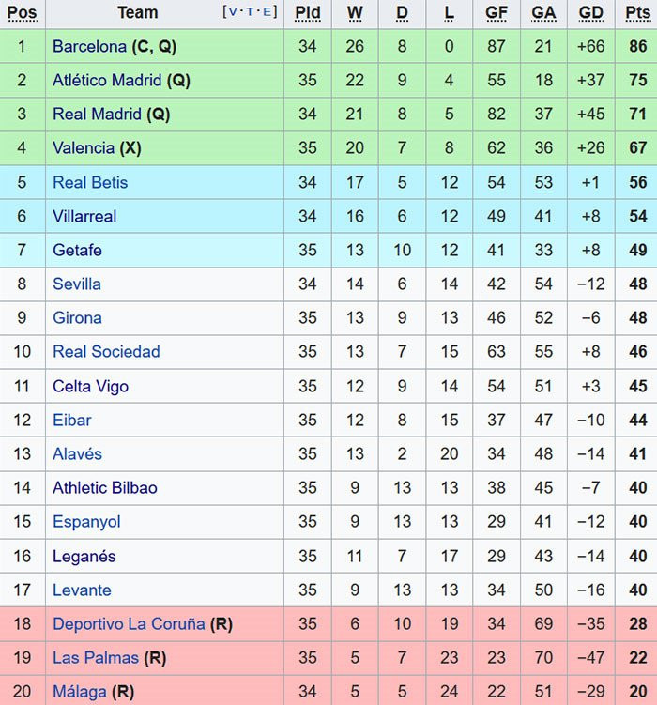Image resolution: width=657 pixels, height=705 pixels.
Task: Click the Girona link
Action: tap(77, 317)
